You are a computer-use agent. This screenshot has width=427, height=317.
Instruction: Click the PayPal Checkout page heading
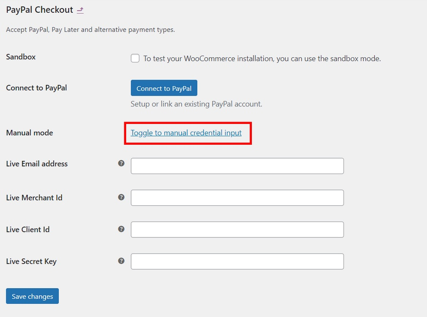click(39, 9)
